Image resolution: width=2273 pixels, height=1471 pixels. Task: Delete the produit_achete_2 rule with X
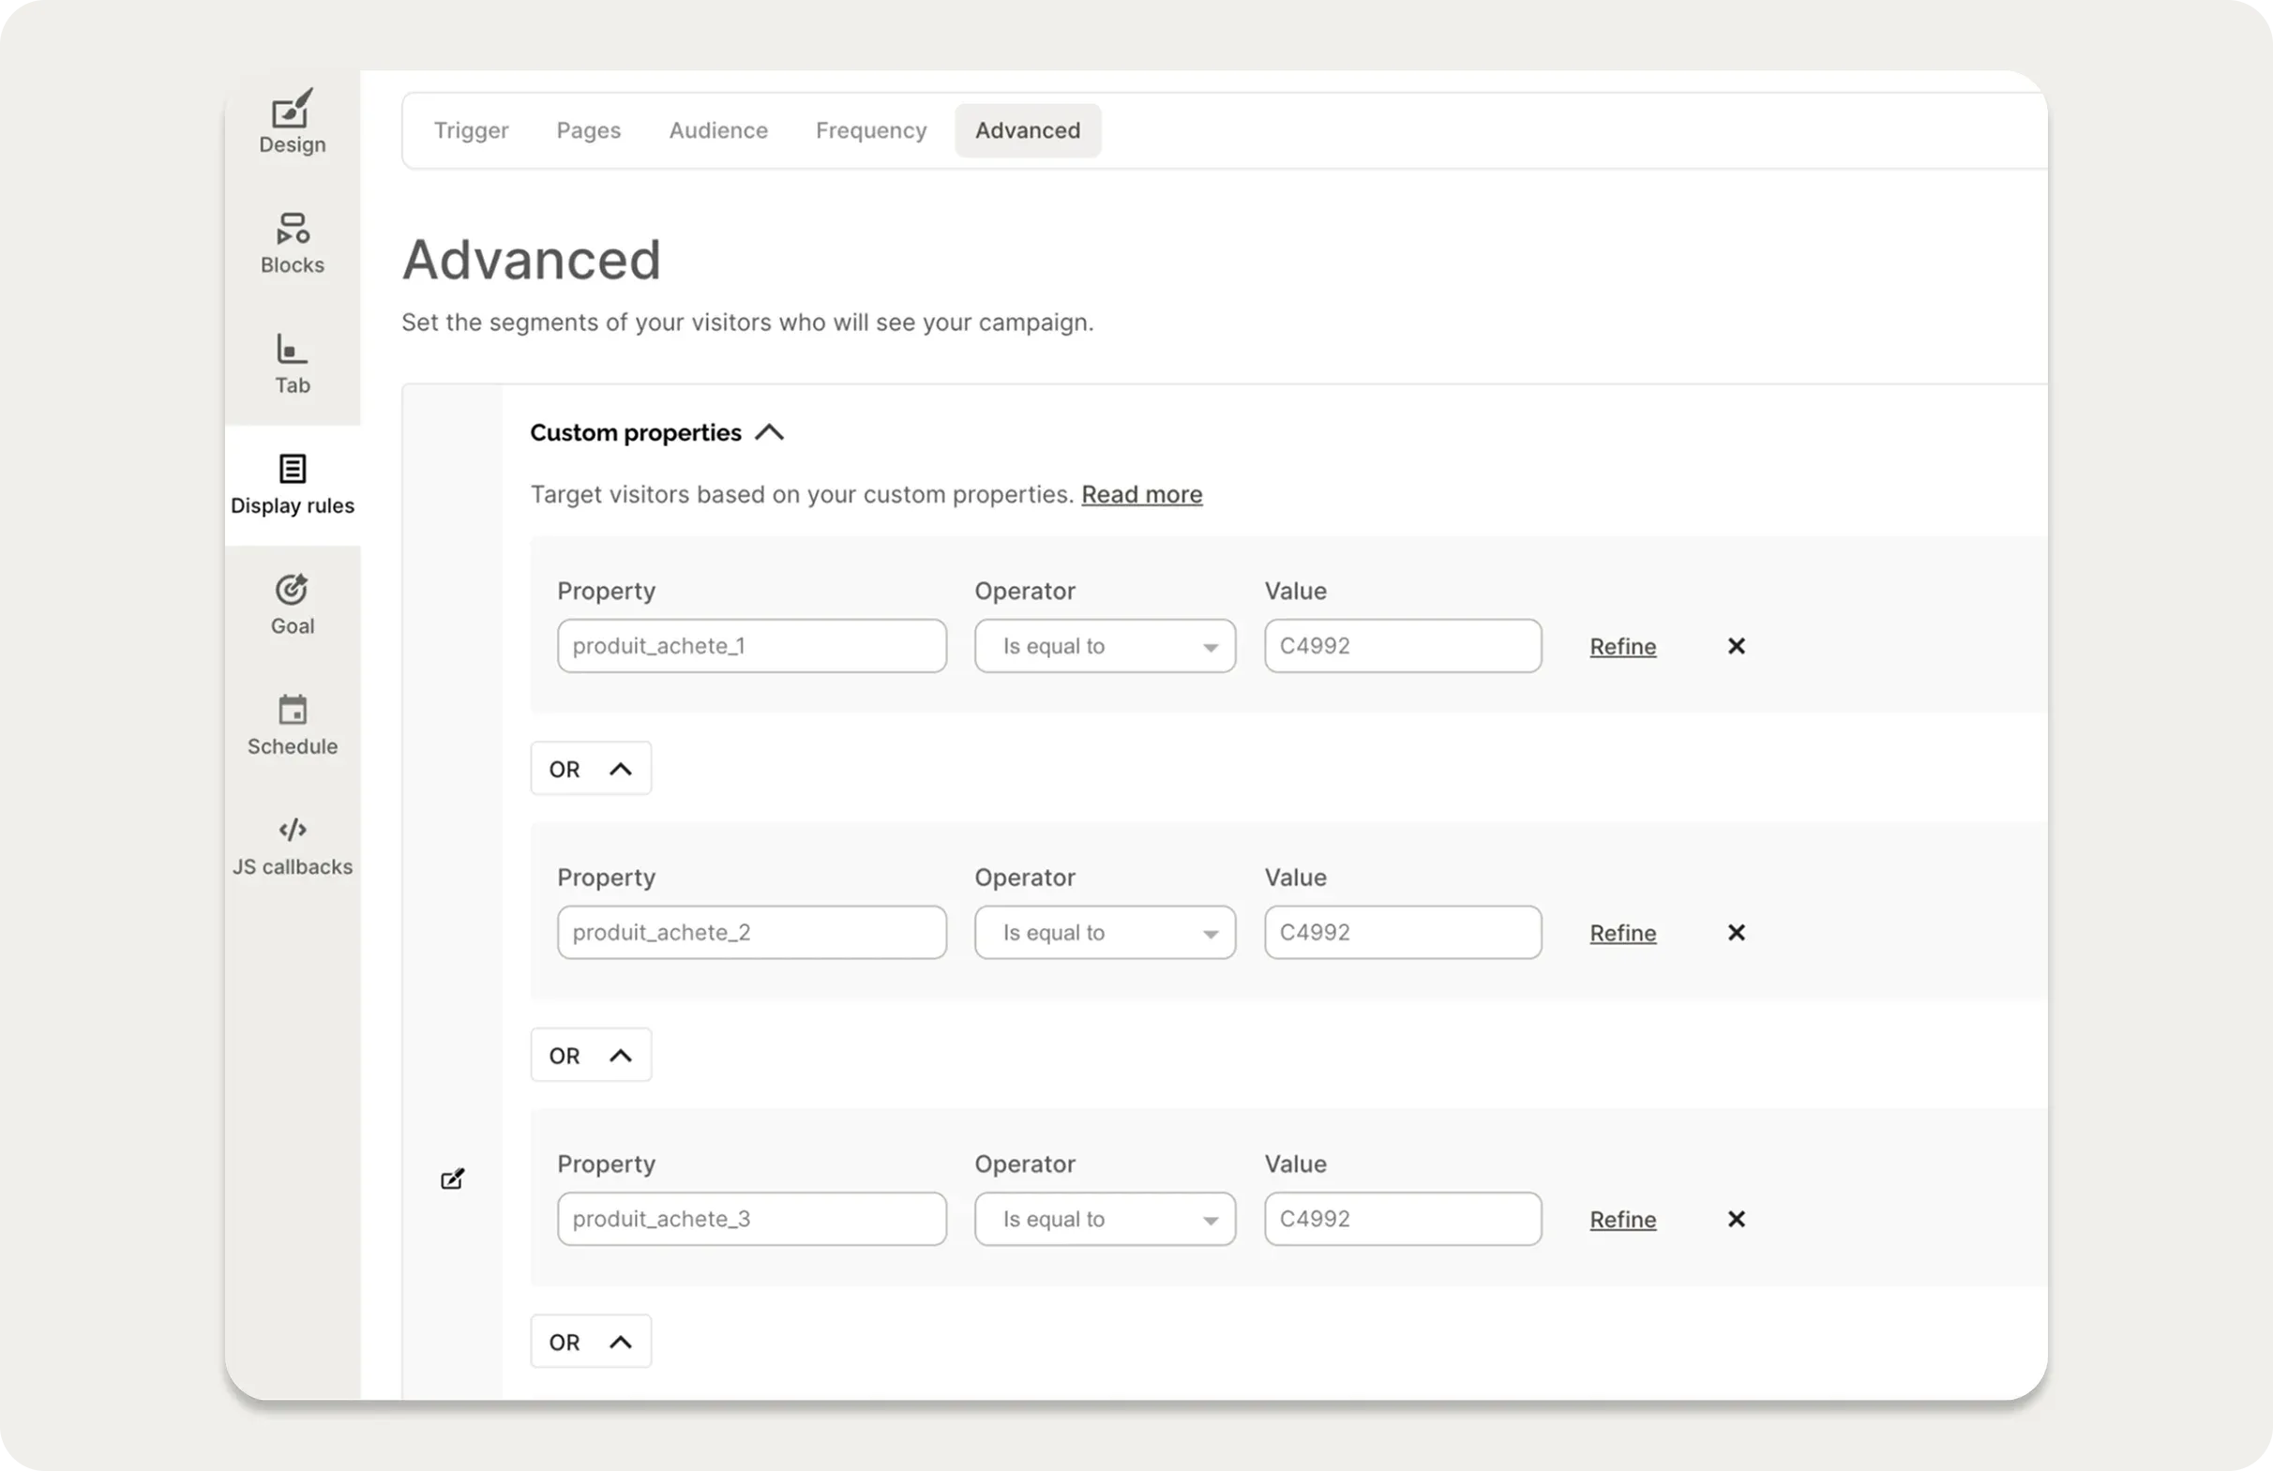tap(1737, 933)
